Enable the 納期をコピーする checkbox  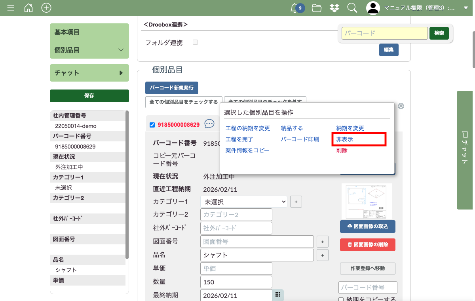[x=341, y=299]
